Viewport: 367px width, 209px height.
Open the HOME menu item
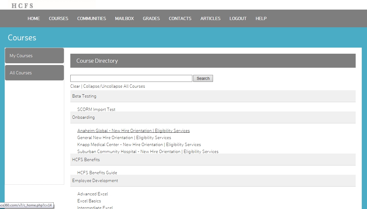[x=34, y=19]
